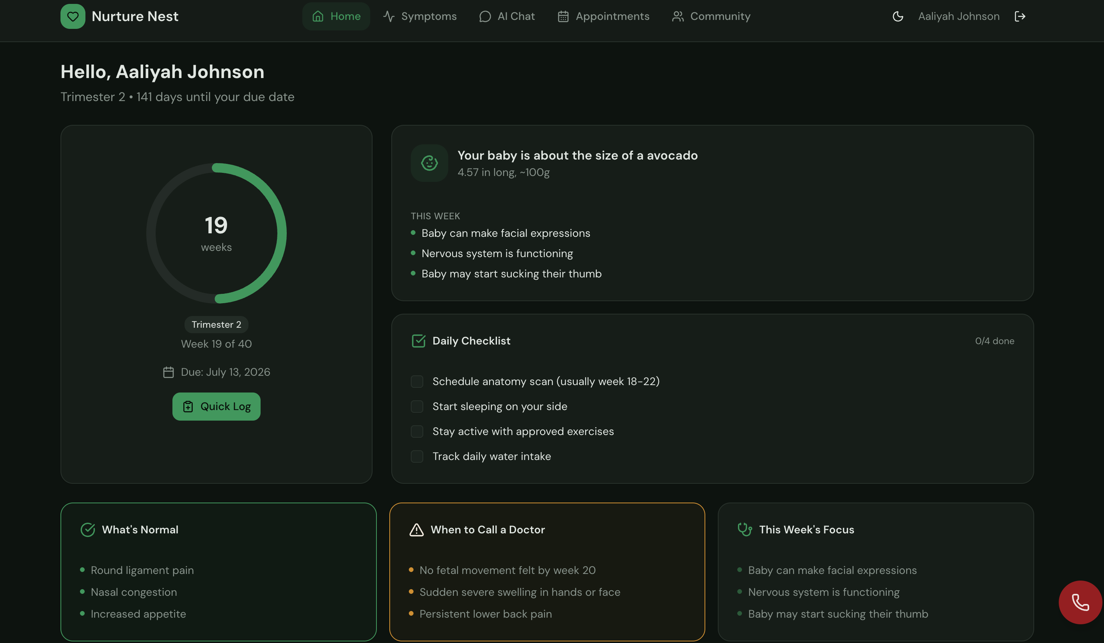This screenshot has width=1104, height=643.
Task: Go to the AI Chat page
Action: pos(507,16)
